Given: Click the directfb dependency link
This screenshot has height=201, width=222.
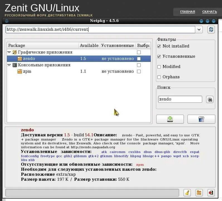Looking at the screenshot, I should (x=180, y=152).
